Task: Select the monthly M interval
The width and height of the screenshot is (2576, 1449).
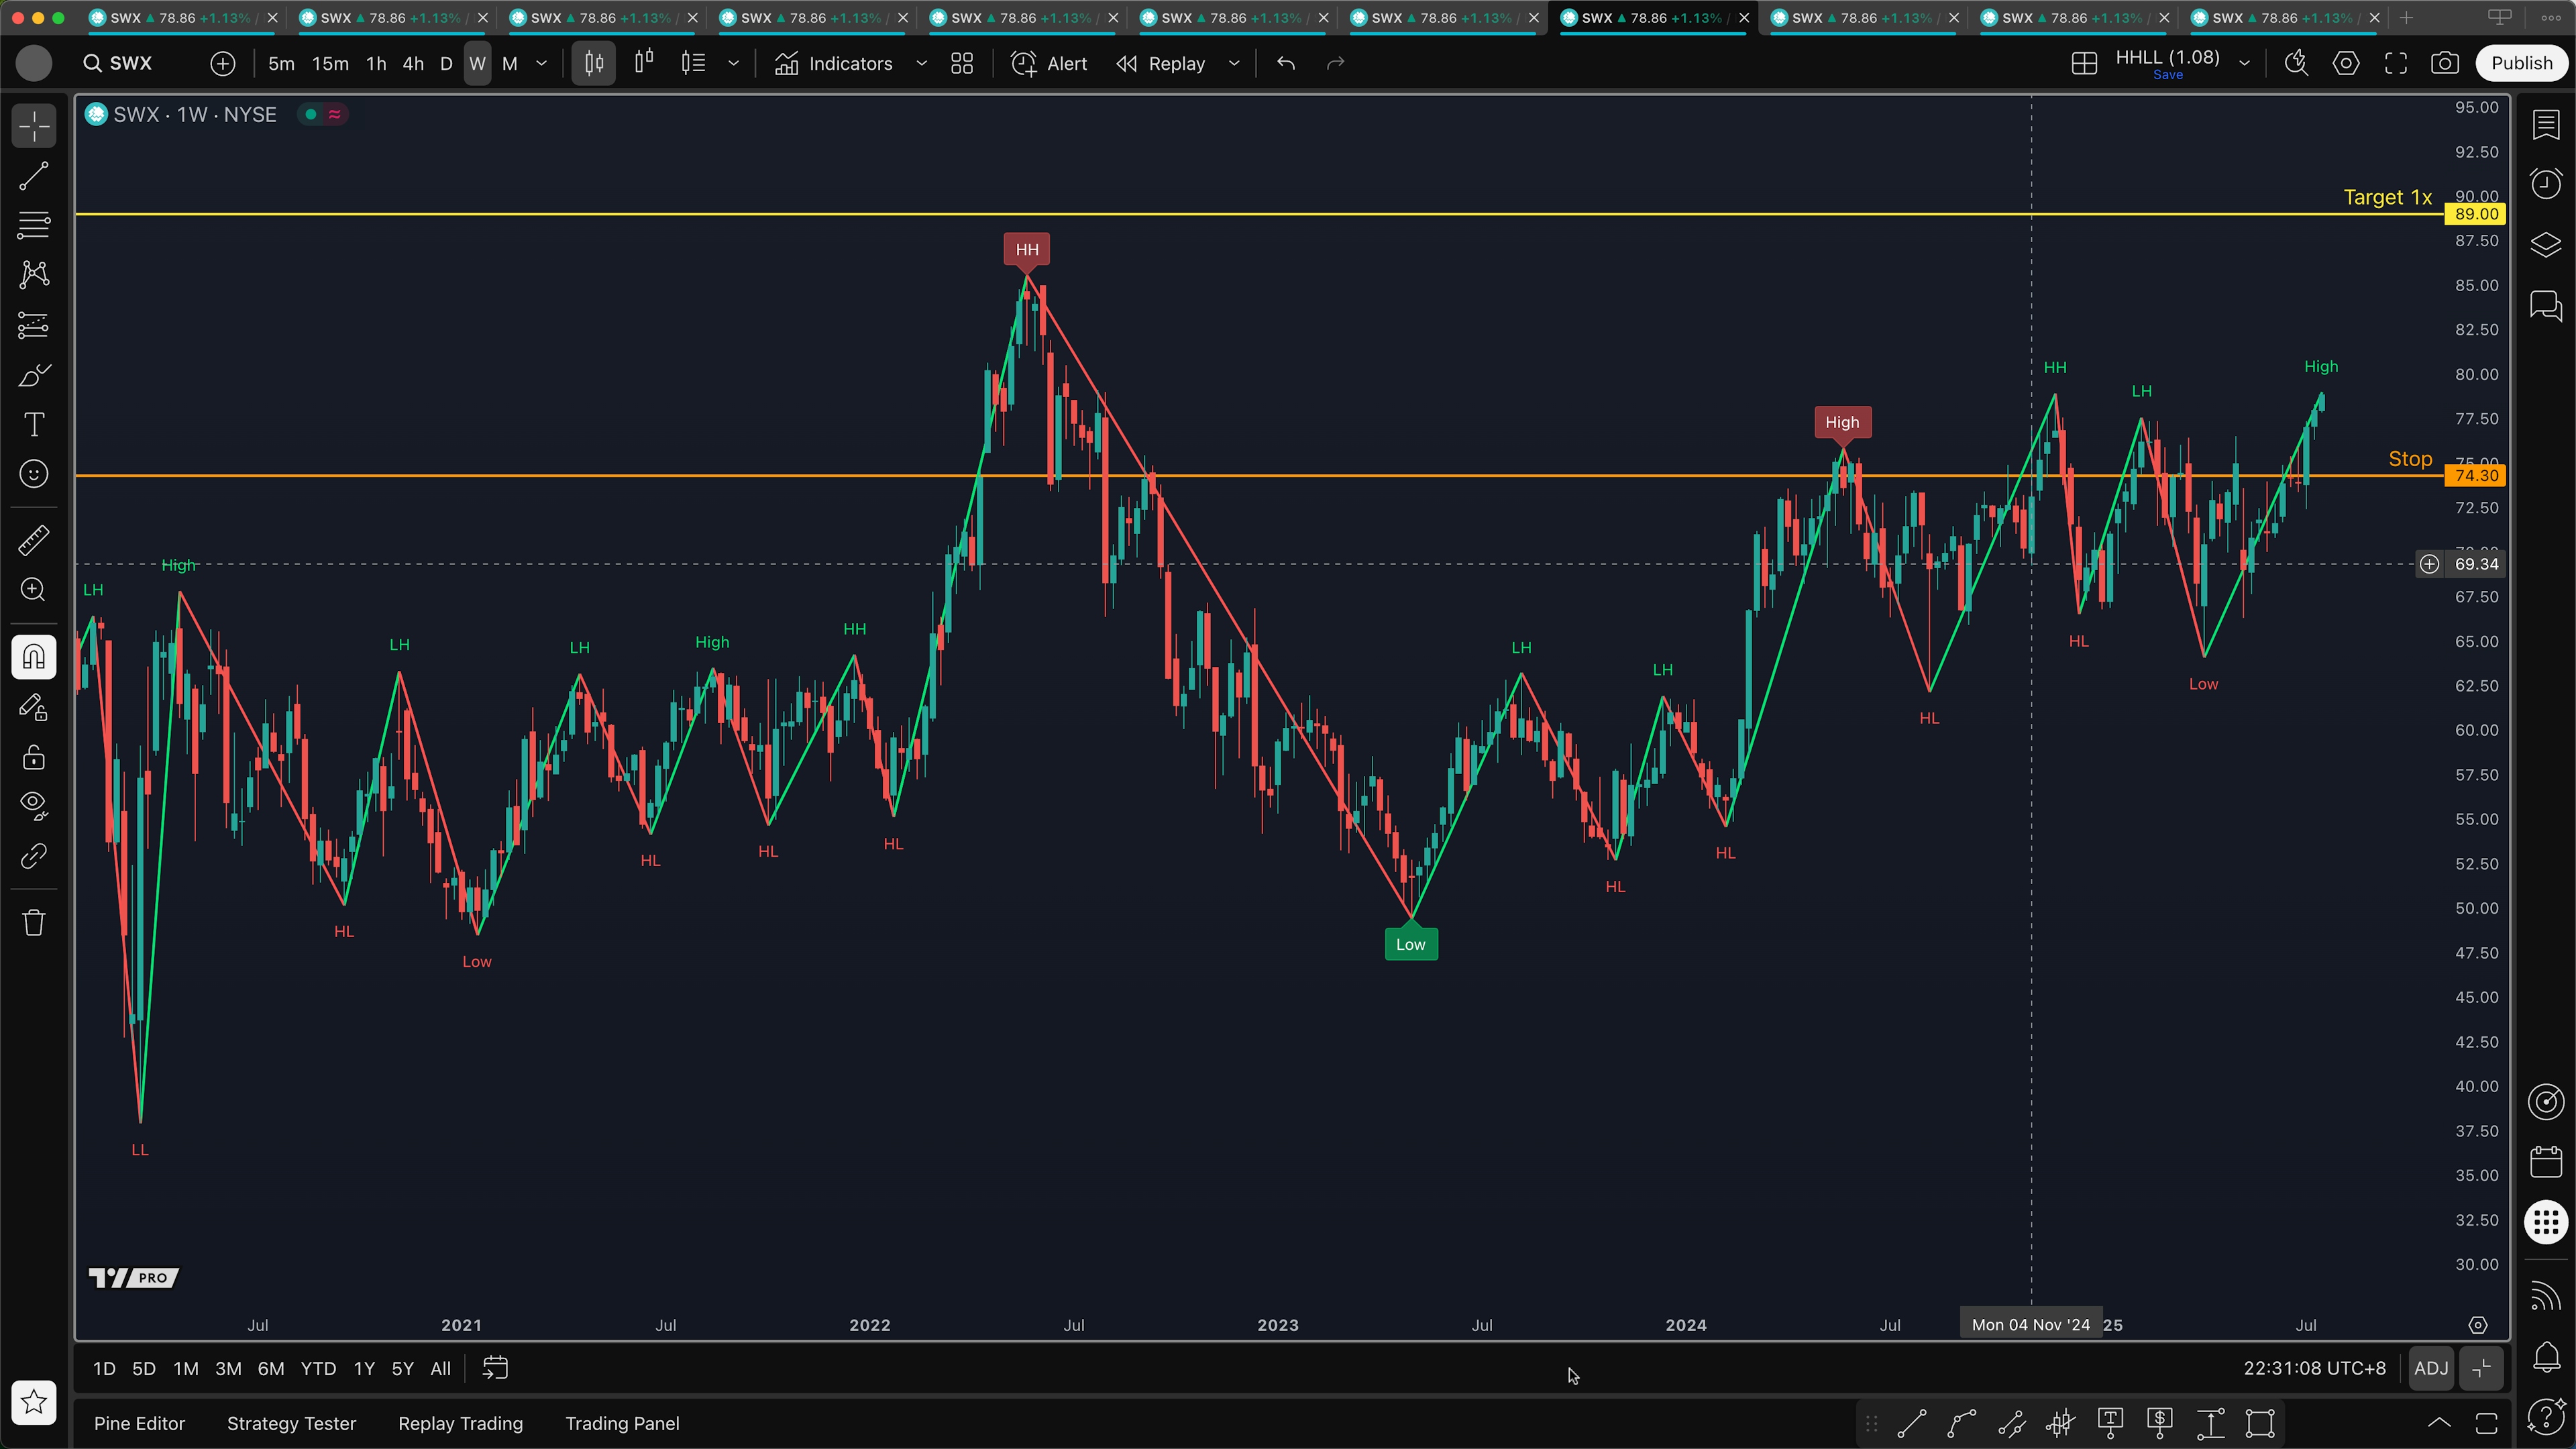Action: point(510,64)
